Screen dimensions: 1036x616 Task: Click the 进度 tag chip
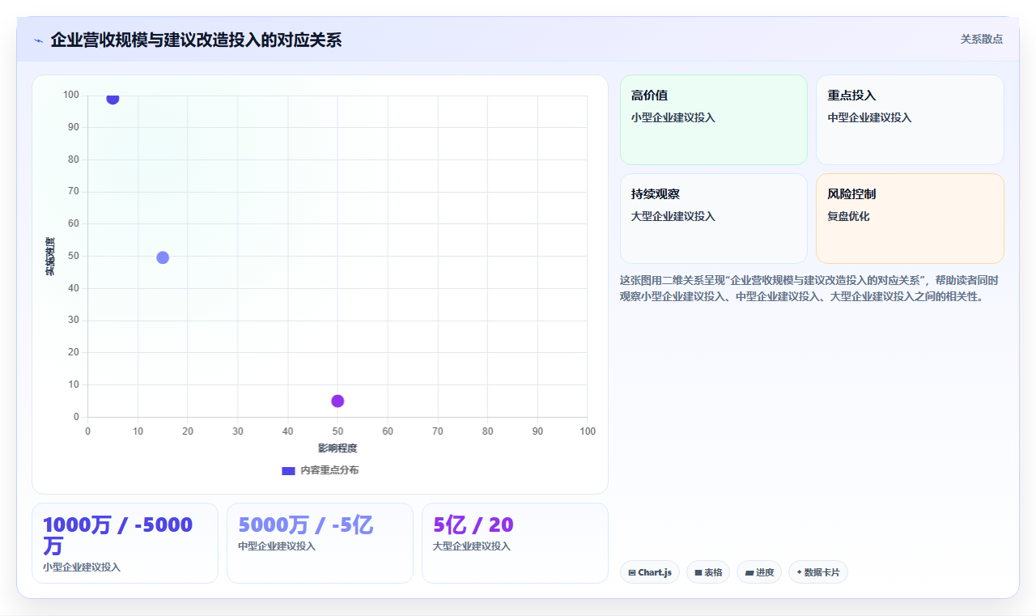click(759, 572)
